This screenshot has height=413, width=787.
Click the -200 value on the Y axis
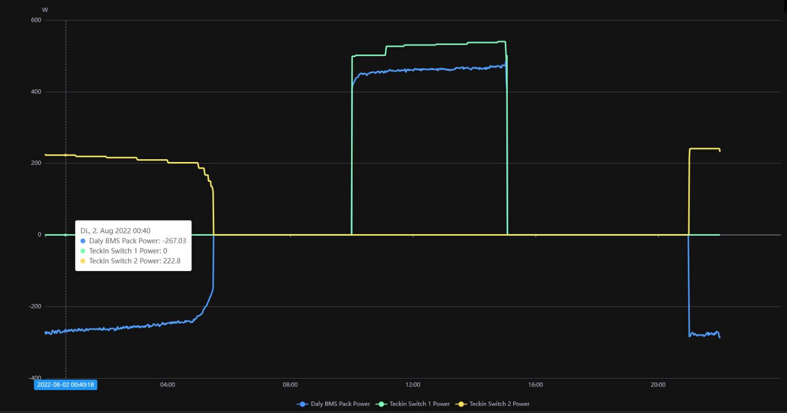35,306
